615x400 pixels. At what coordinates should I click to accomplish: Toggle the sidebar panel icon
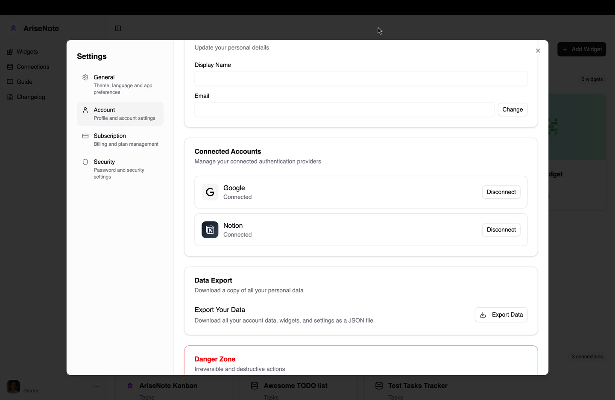pyautogui.click(x=118, y=28)
